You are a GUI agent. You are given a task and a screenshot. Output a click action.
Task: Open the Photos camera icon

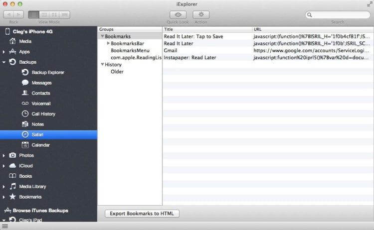(x=12, y=155)
